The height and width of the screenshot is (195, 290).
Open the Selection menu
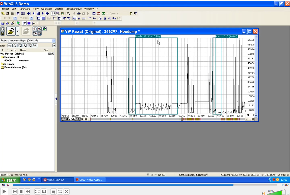click(46, 9)
